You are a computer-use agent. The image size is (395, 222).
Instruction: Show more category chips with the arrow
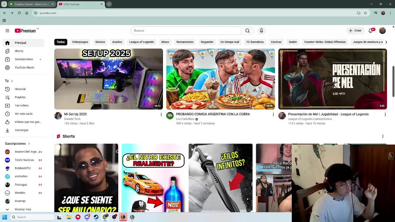point(386,42)
